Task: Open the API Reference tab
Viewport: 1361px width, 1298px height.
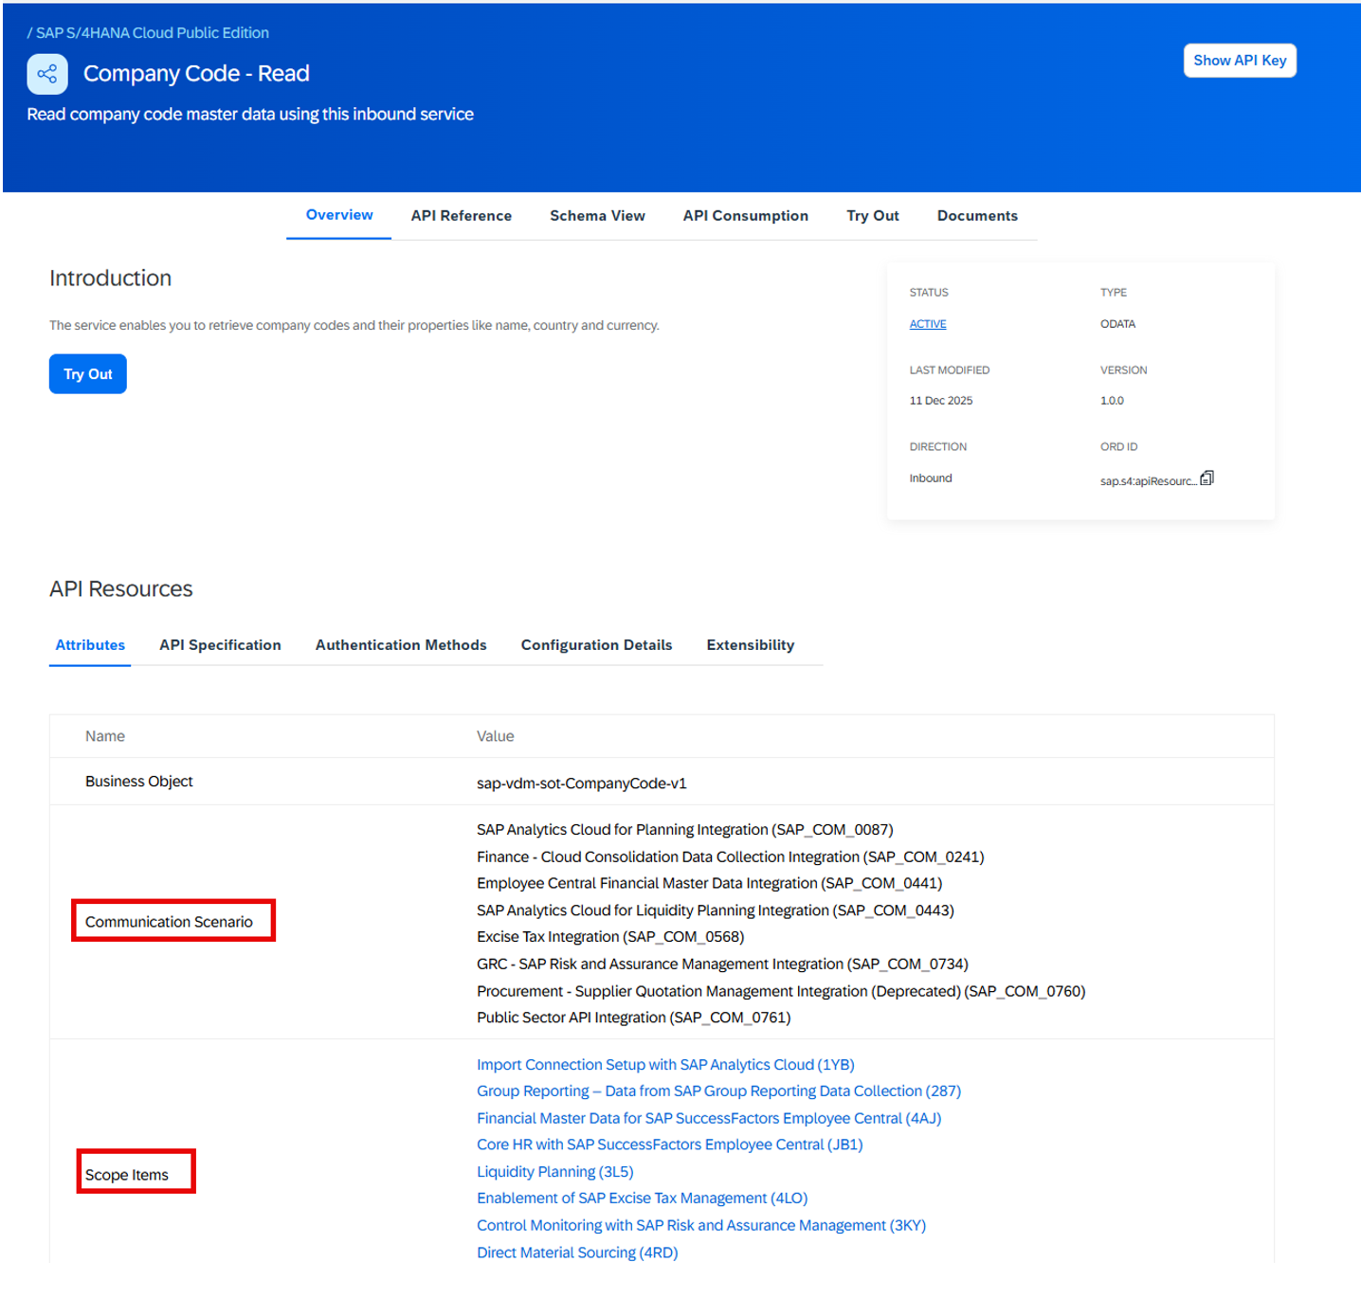Action: tap(461, 216)
